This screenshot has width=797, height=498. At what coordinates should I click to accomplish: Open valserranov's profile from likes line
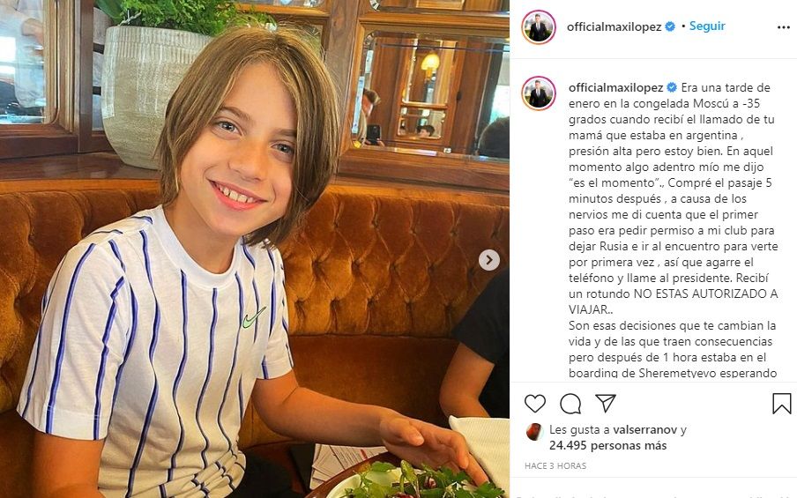(x=645, y=430)
